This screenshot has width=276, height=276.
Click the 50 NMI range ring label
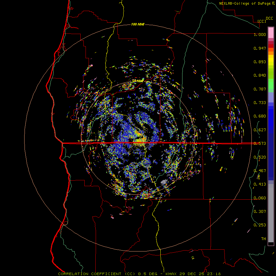138,81
